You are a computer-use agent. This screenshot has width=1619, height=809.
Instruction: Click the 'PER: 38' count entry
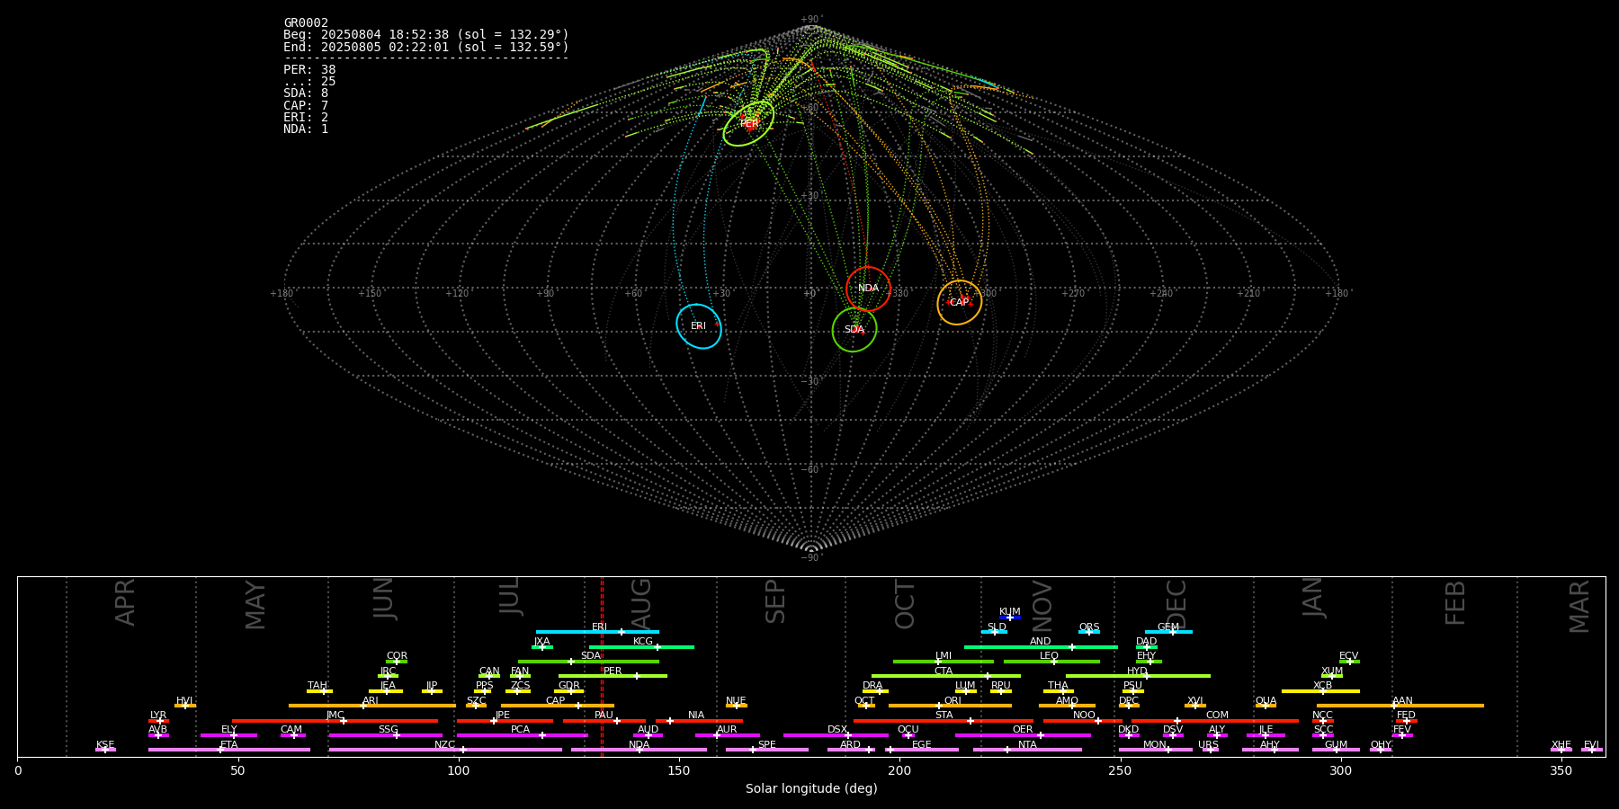(309, 70)
